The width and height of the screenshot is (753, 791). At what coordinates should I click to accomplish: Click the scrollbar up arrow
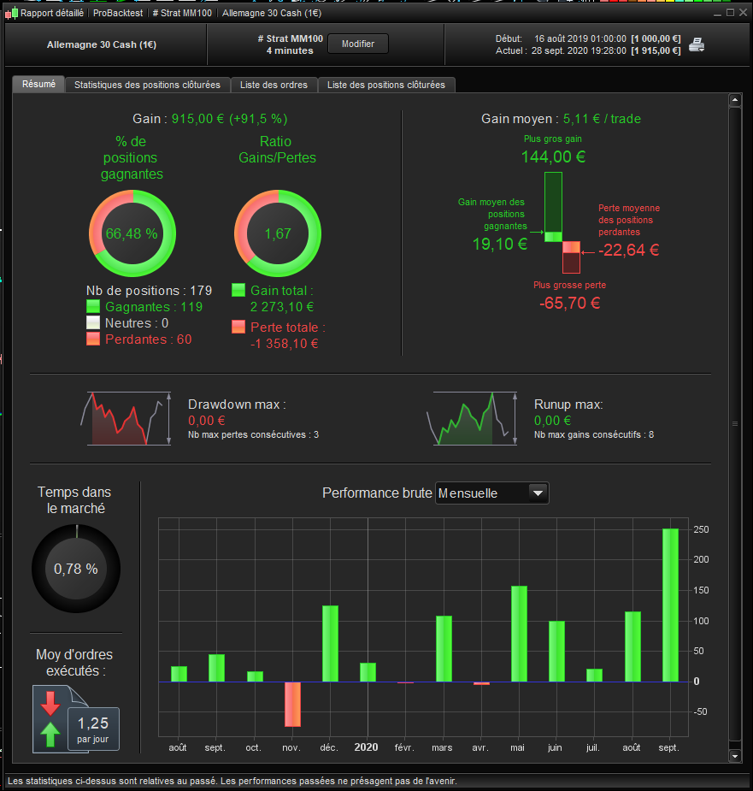pos(735,100)
